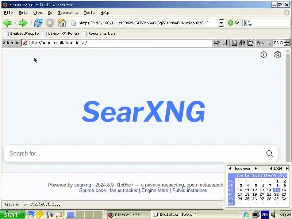Click the Browservice go arrow icon

click(x=217, y=43)
